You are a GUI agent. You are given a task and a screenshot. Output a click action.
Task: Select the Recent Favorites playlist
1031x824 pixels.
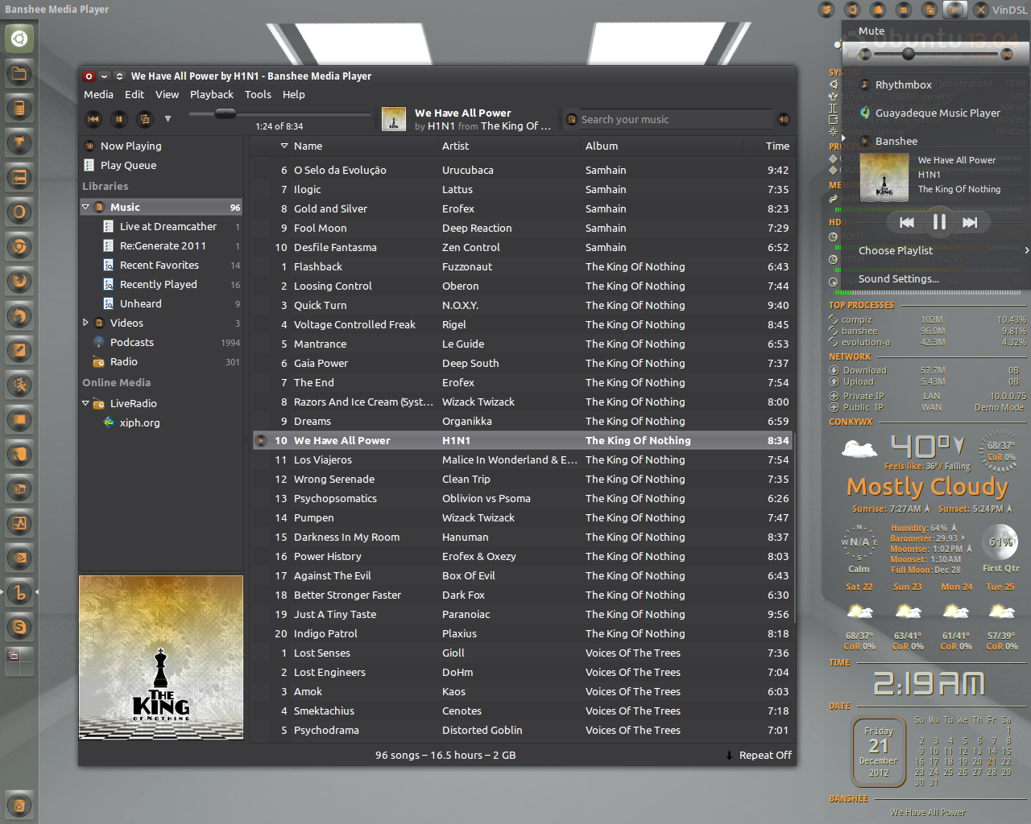[x=162, y=265]
